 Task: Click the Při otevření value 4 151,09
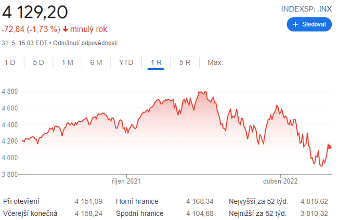(88, 201)
